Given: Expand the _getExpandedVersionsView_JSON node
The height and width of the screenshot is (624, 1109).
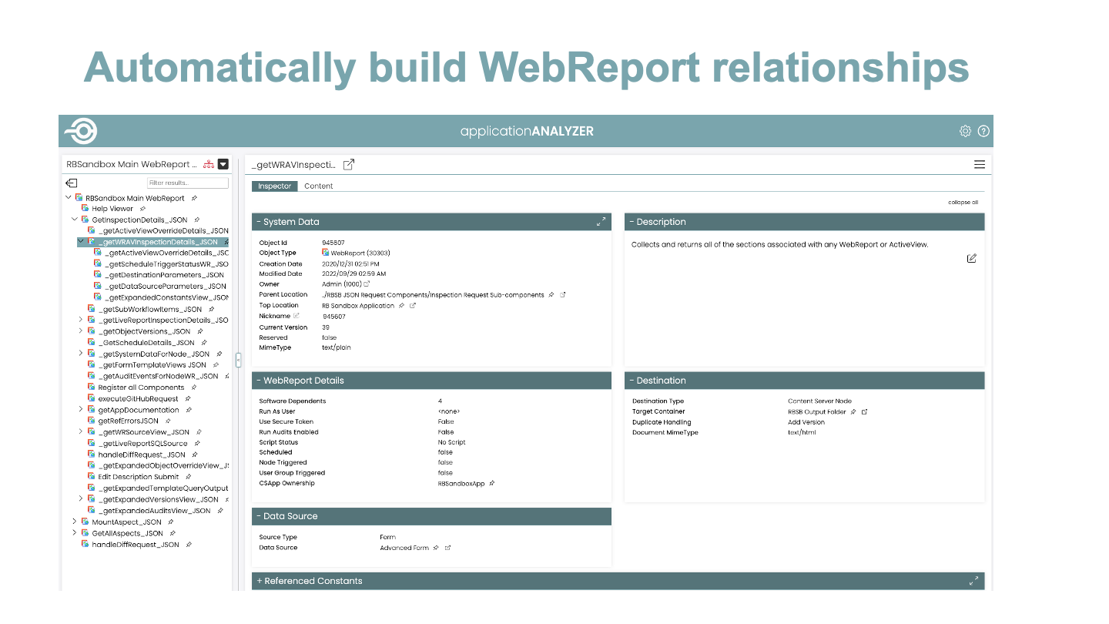Looking at the screenshot, I should [x=81, y=499].
